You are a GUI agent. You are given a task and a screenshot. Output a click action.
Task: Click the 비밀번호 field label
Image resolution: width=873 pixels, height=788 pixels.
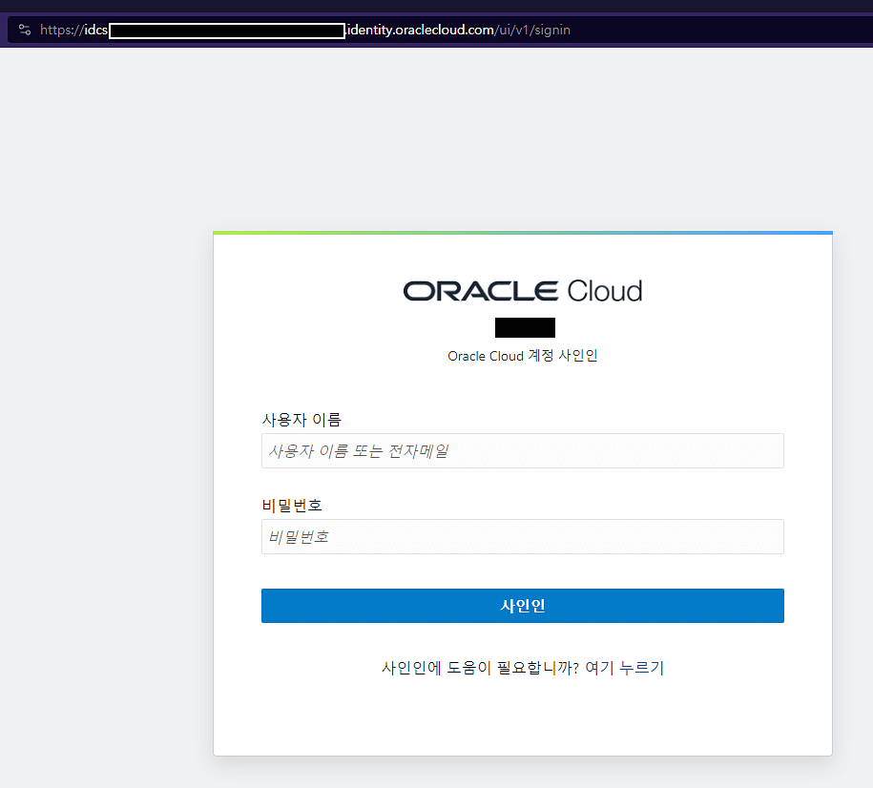click(x=292, y=505)
